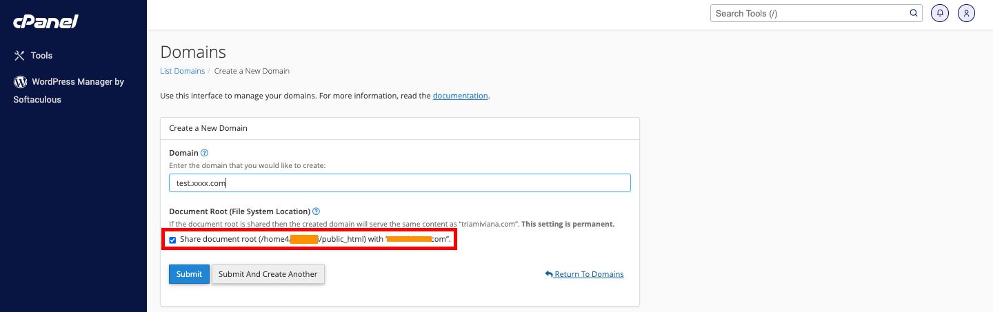Viewport: 993px width, 312px height.
Task: Click Submit And Create Another button
Action: click(268, 274)
